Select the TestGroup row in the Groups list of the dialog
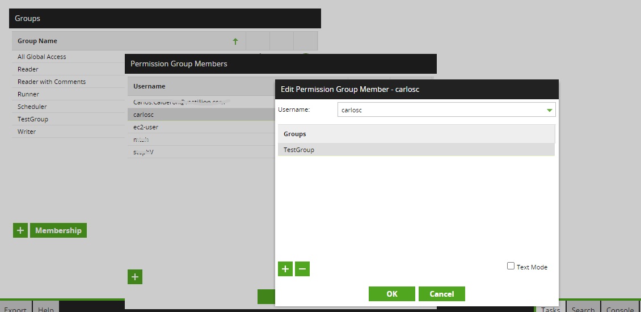The image size is (641, 312). tap(416, 150)
